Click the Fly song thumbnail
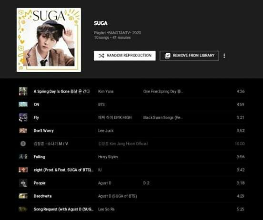This screenshot has width=263, height=220. click(23, 117)
